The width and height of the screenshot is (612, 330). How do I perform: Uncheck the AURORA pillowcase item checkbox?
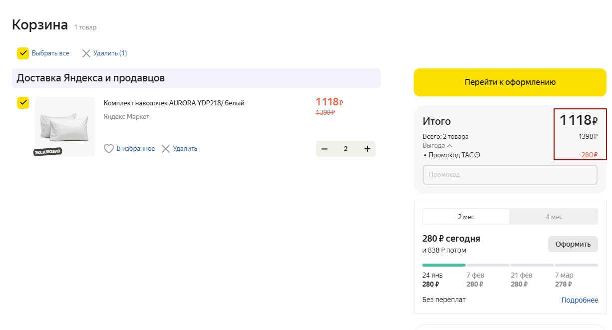[23, 103]
